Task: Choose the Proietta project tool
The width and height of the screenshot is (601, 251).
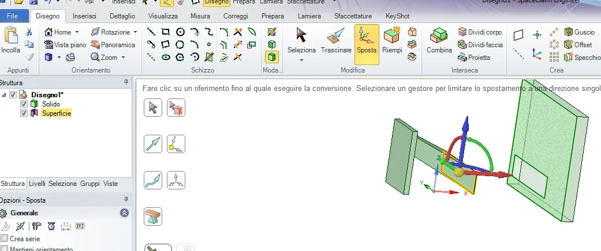Action: point(474,58)
